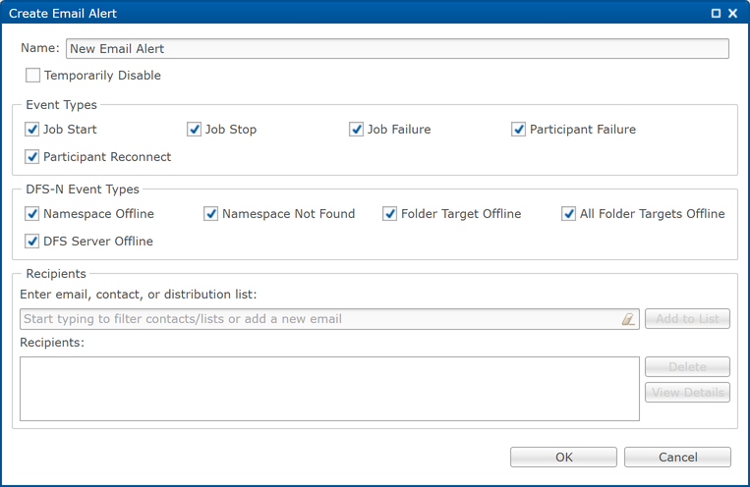Toggle the Namespace Offline checkbox
Screen dimensions: 750x487
[32, 214]
